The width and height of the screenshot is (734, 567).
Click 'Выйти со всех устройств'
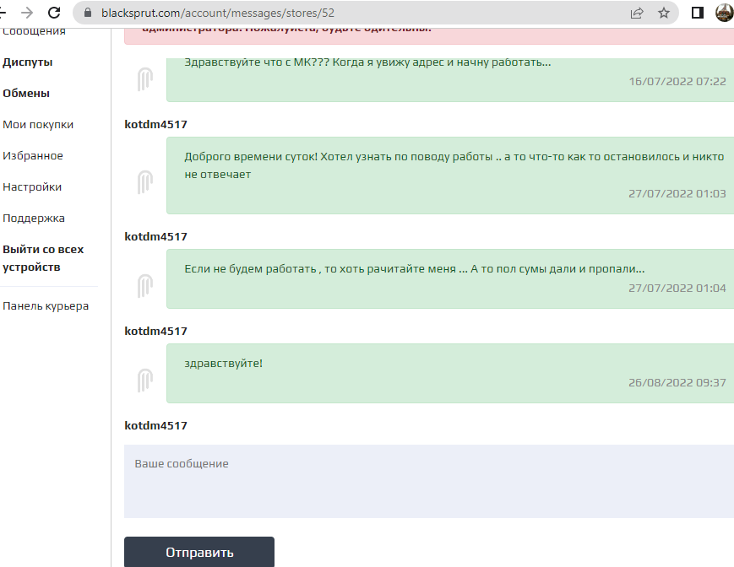43,258
